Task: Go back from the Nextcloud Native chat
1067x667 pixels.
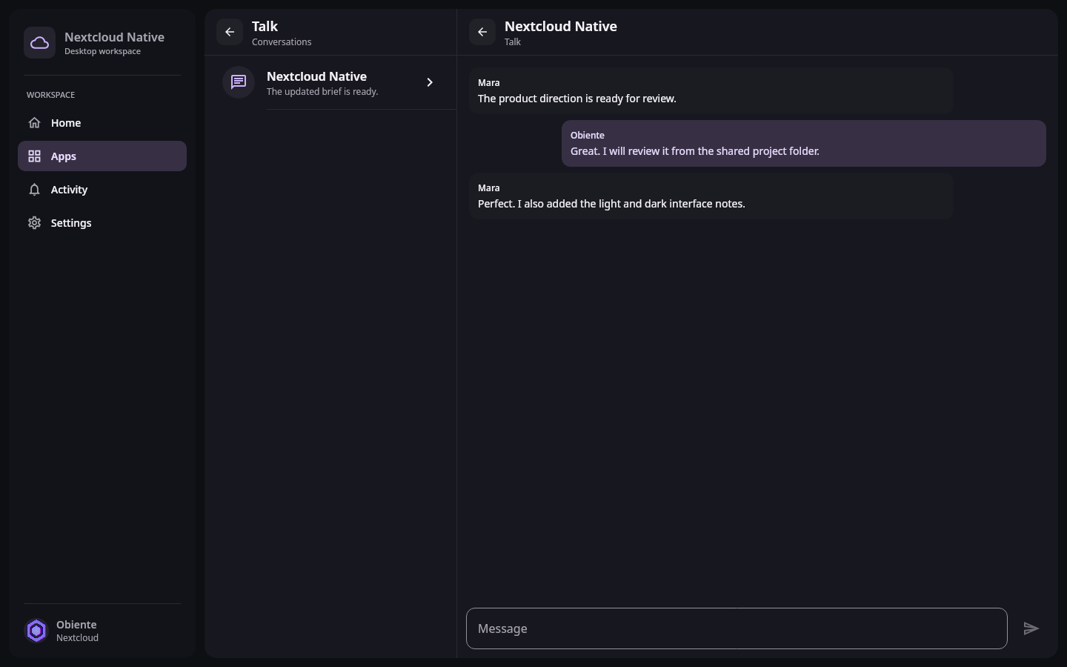Action: 482,32
